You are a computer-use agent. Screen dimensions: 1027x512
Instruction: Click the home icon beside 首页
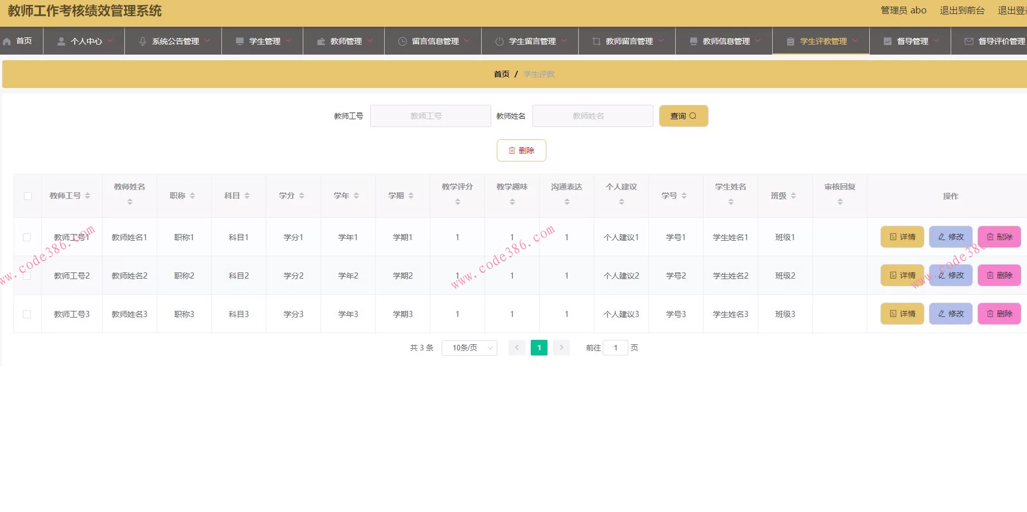pos(7,41)
